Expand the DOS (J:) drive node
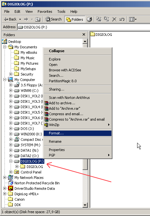This screenshot has width=150, height=216. pyautogui.click(x=11, y=129)
